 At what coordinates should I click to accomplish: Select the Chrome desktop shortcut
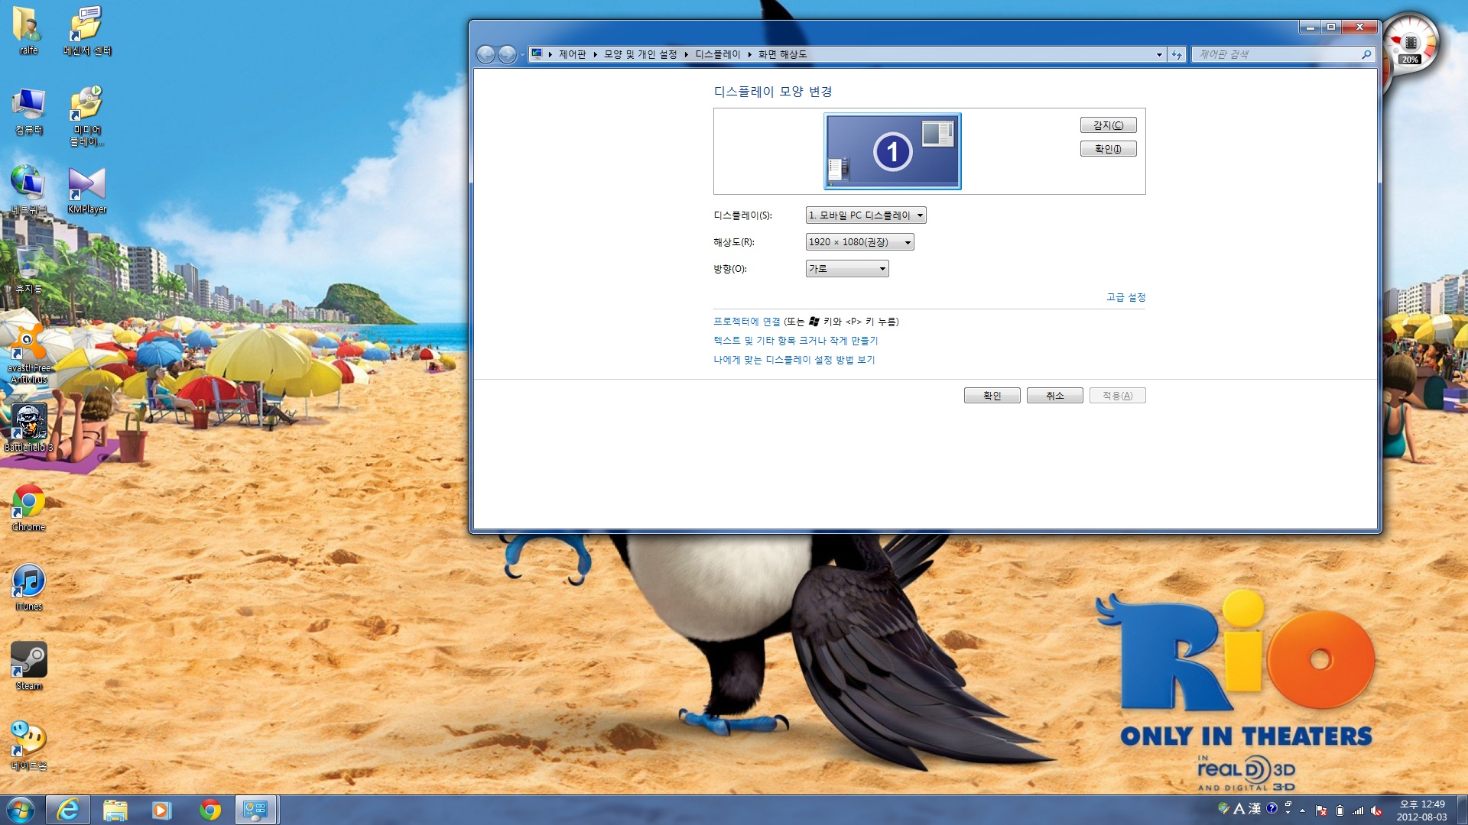tap(28, 508)
